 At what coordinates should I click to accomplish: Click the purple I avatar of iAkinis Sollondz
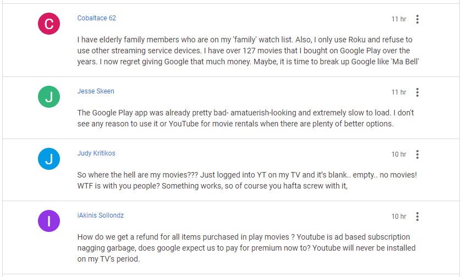tap(49, 221)
